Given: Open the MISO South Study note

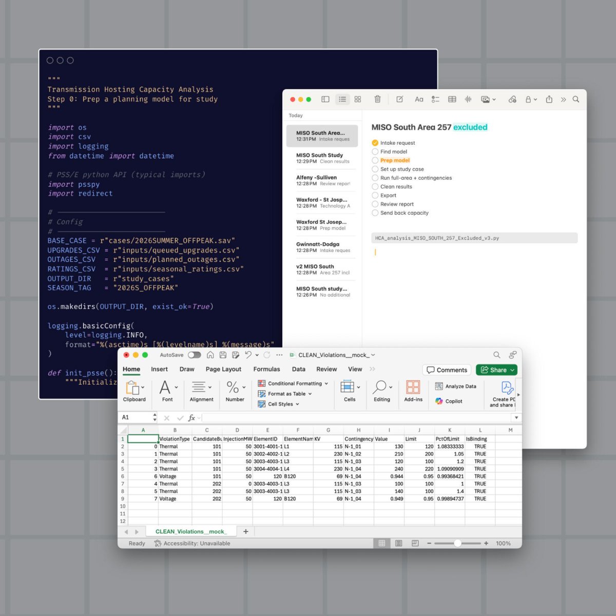Looking at the screenshot, I should coord(322,158).
